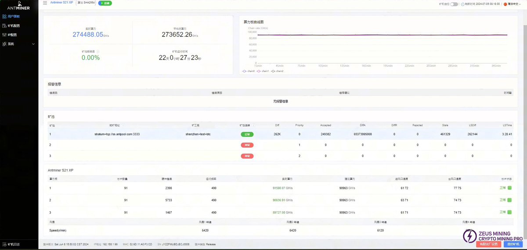527x250 pixels.
Task: Click the stratum antpool.com:3333 address
Action: tap(117, 134)
